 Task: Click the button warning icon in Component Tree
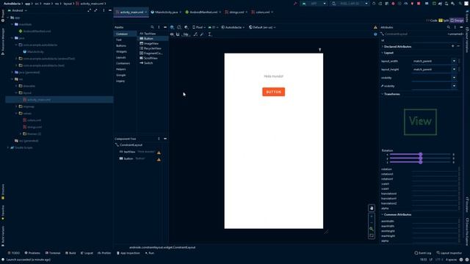coord(159,160)
